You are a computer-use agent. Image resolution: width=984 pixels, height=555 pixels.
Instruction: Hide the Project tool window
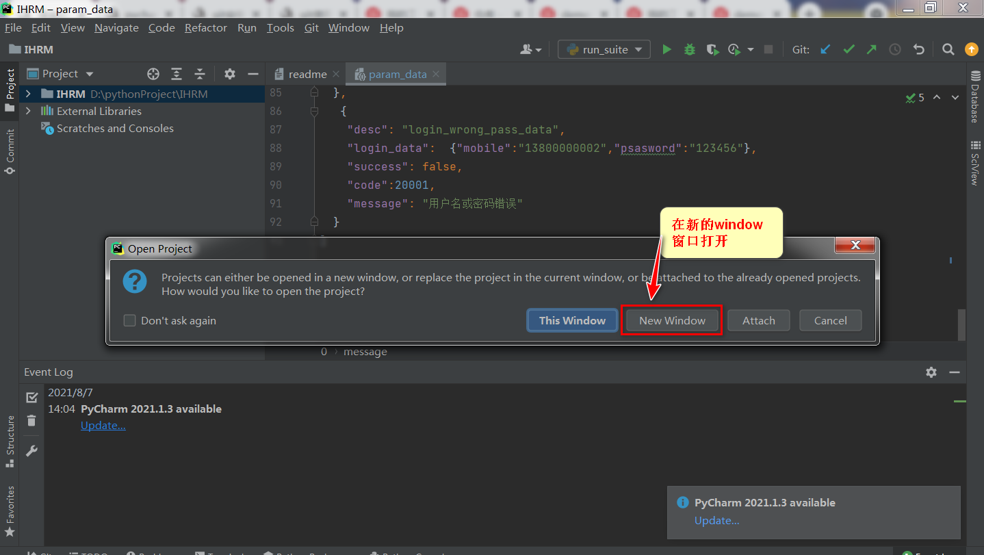click(x=253, y=74)
